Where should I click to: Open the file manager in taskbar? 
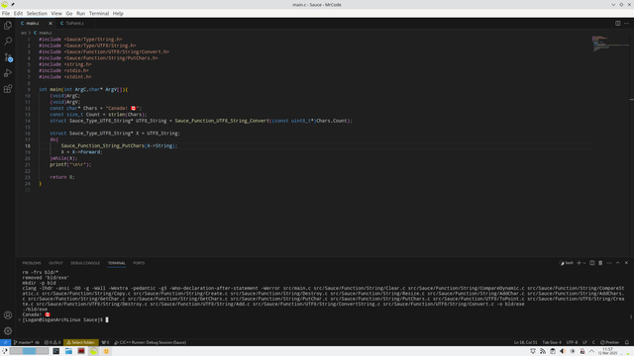click(68, 351)
